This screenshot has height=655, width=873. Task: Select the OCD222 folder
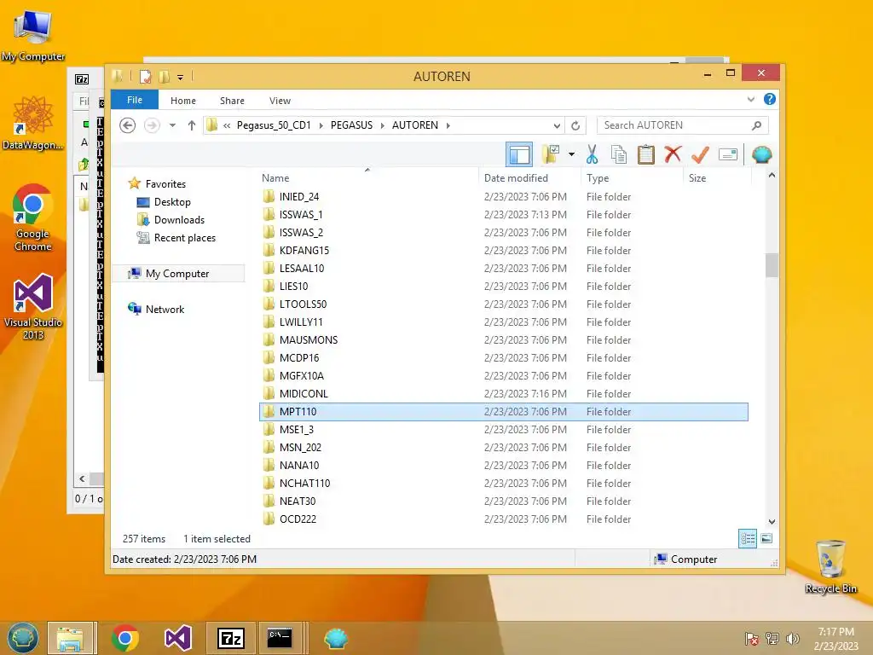[x=298, y=519]
